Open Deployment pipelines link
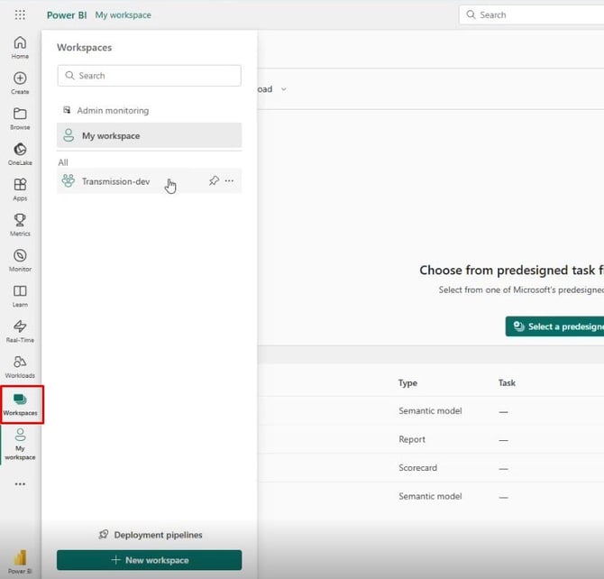The image size is (604, 579). (150, 535)
